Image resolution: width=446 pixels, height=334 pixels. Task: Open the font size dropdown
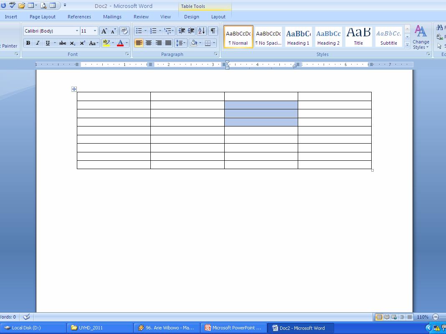[95, 31]
